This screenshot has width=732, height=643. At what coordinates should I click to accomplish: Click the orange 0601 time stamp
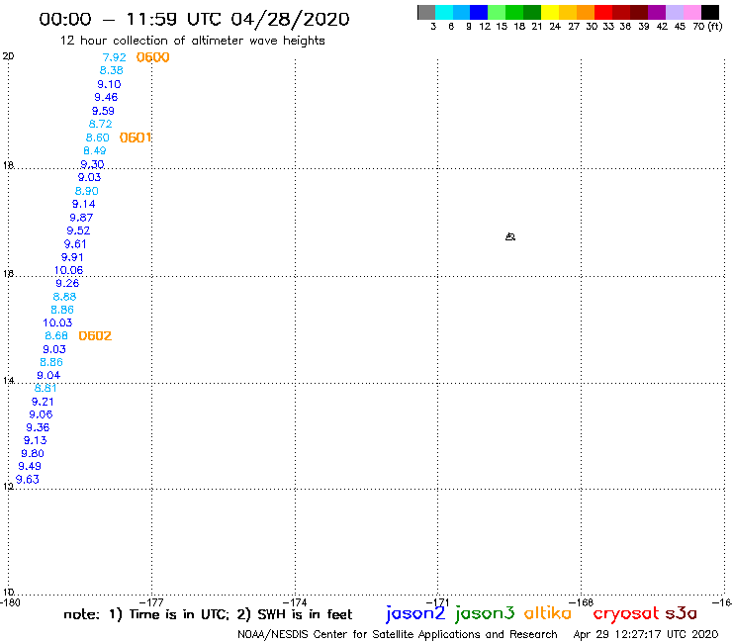point(136,138)
